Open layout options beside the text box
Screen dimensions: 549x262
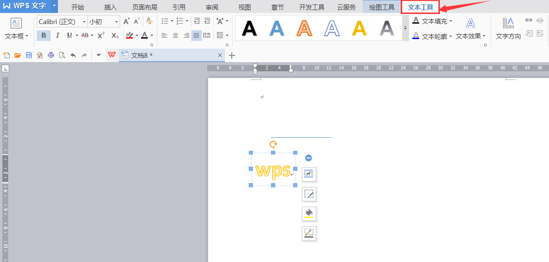(309, 174)
